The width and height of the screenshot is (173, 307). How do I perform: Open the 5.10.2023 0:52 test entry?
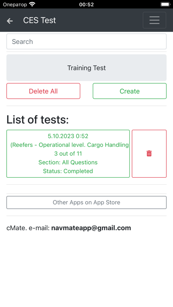coord(68,153)
